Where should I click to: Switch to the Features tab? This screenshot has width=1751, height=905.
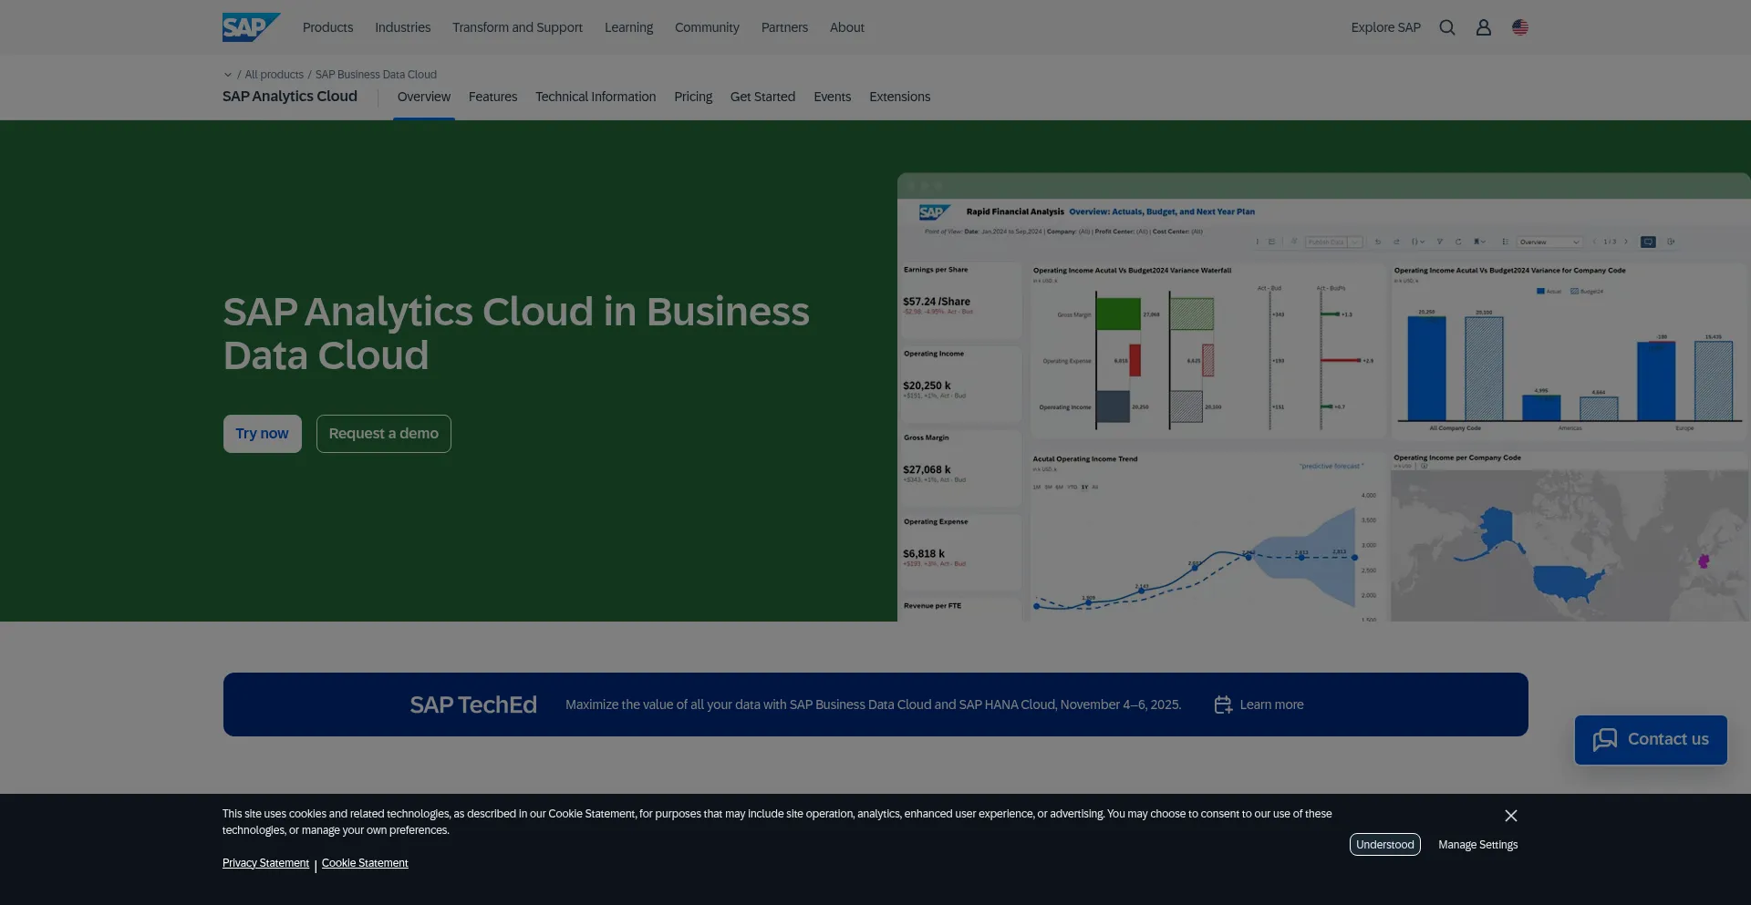click(492, 97)
